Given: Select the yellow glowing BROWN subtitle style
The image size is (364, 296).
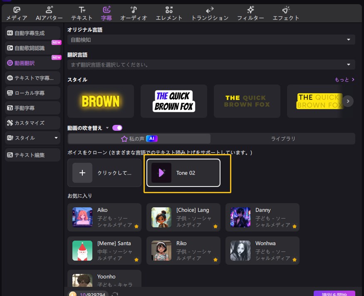Looking at the screenshot, I should 101,101.
